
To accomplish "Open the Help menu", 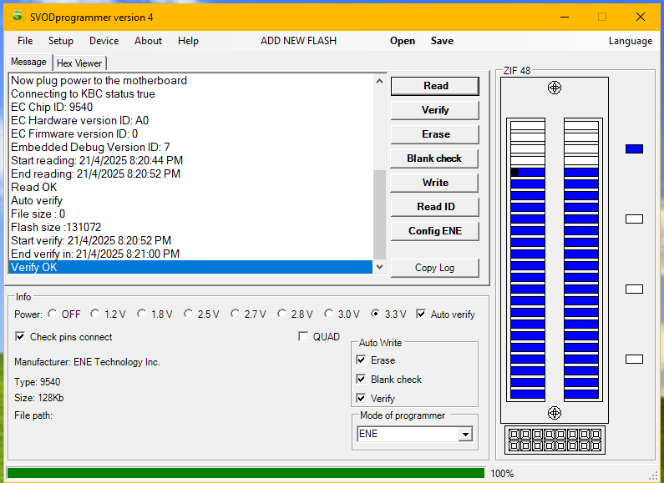I will [188, 41].
